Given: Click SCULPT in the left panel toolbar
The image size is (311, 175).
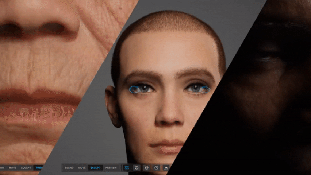Looking at the screenshot, I should (x=26, y=168).
